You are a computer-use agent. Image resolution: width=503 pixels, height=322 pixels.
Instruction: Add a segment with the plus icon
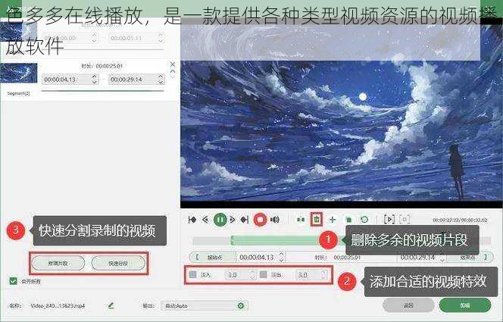click(333, 220)
